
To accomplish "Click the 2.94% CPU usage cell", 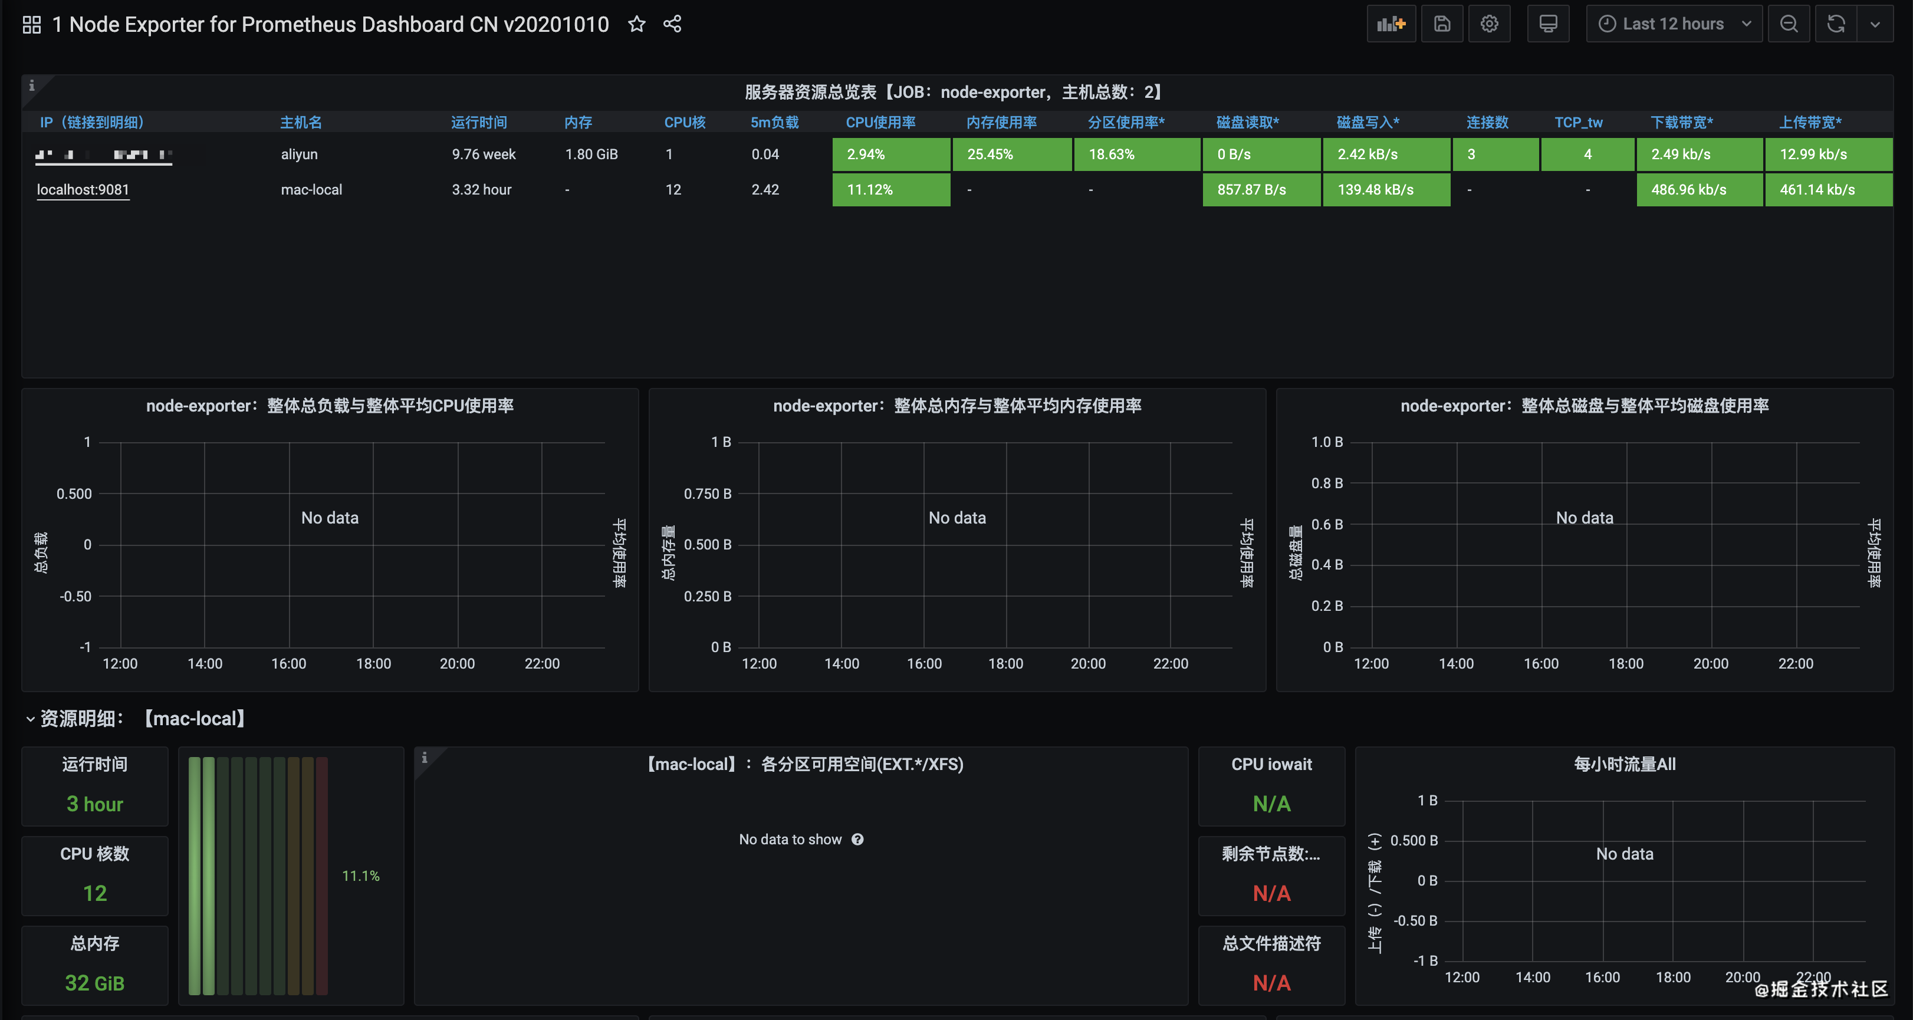I will 891,154.
